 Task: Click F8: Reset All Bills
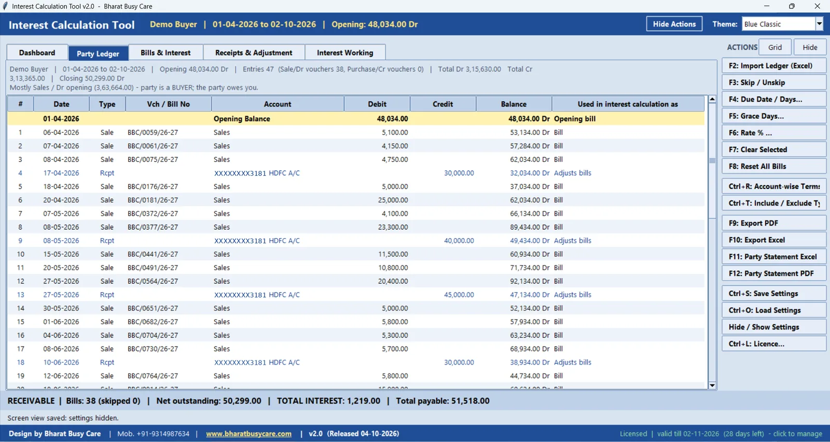pyautogui.click(x=774, y=166)
